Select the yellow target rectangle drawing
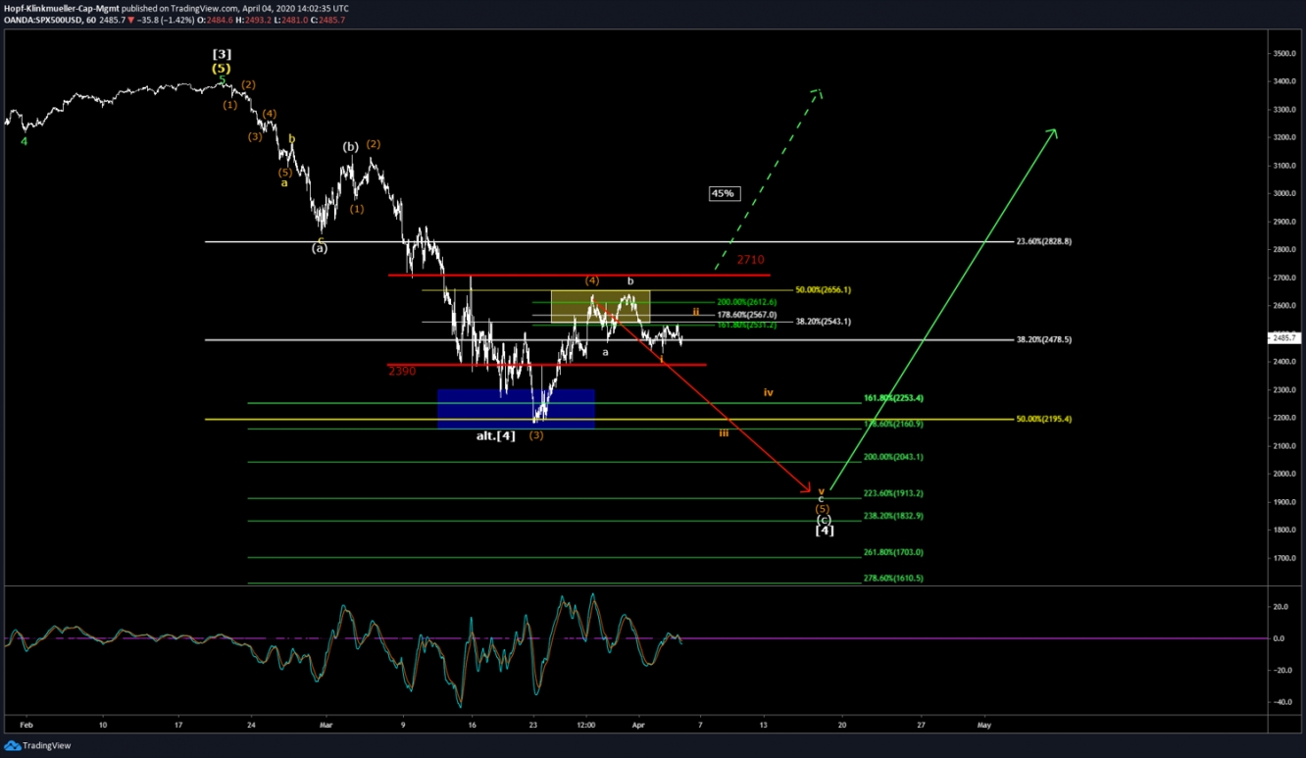This screenshot has height=758, width=1306. pos(600,307)
